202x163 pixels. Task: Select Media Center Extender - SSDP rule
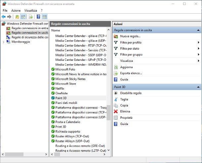click(x=81, y=55)
